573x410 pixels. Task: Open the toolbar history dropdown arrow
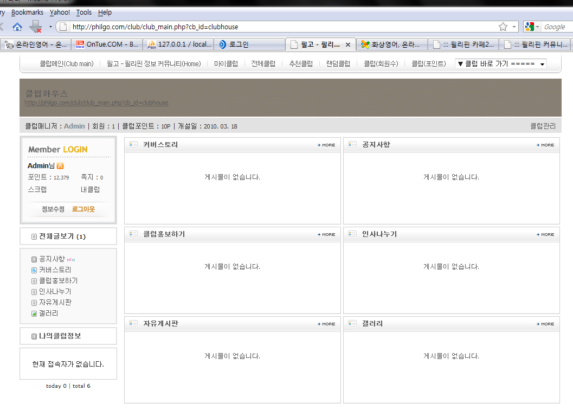click(50, 27)
